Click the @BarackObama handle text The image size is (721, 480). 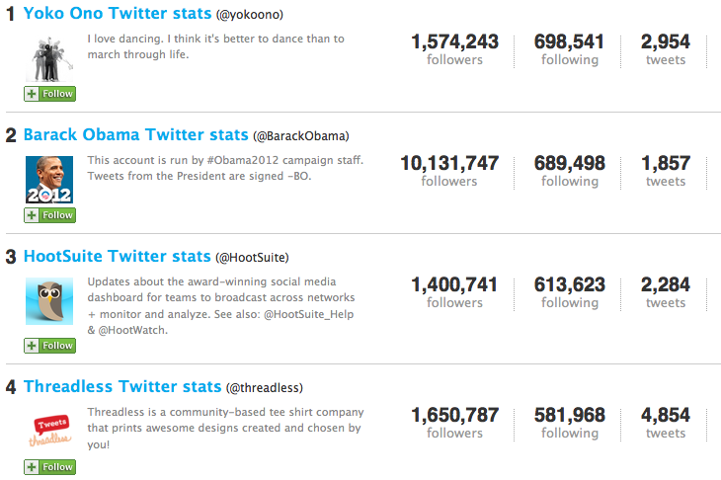[301, 136]
